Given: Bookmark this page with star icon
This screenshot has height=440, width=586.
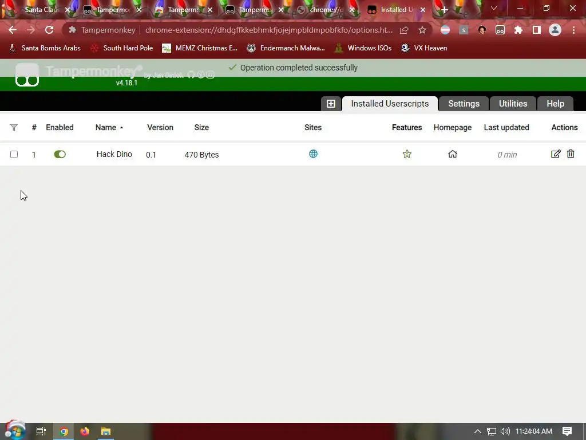Looking at the screenshot, I should click(422, 30).
